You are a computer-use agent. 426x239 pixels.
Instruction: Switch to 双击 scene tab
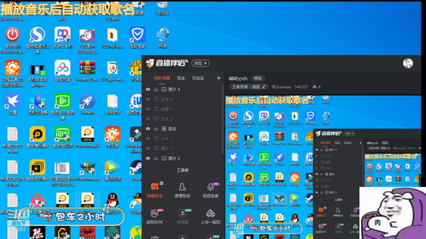(x=181, y=78)
